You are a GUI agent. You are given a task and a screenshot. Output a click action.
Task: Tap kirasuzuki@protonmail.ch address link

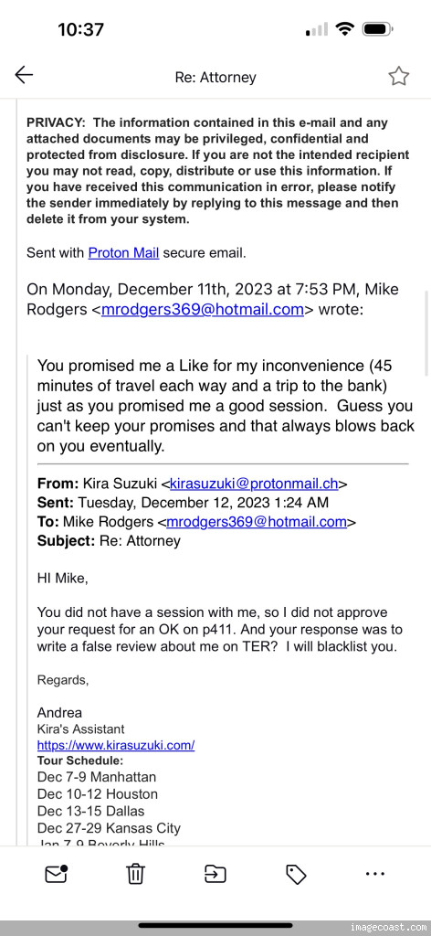tap(254, 484)
